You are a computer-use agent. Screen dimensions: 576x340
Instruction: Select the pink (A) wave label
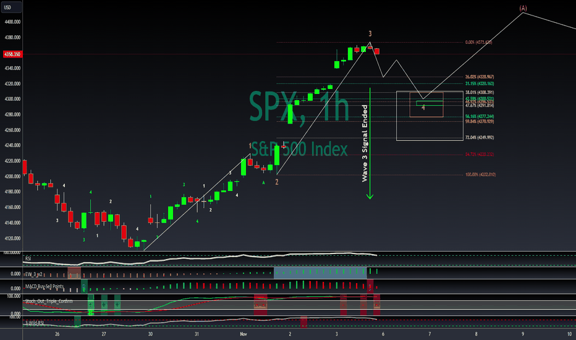[523, 8]
